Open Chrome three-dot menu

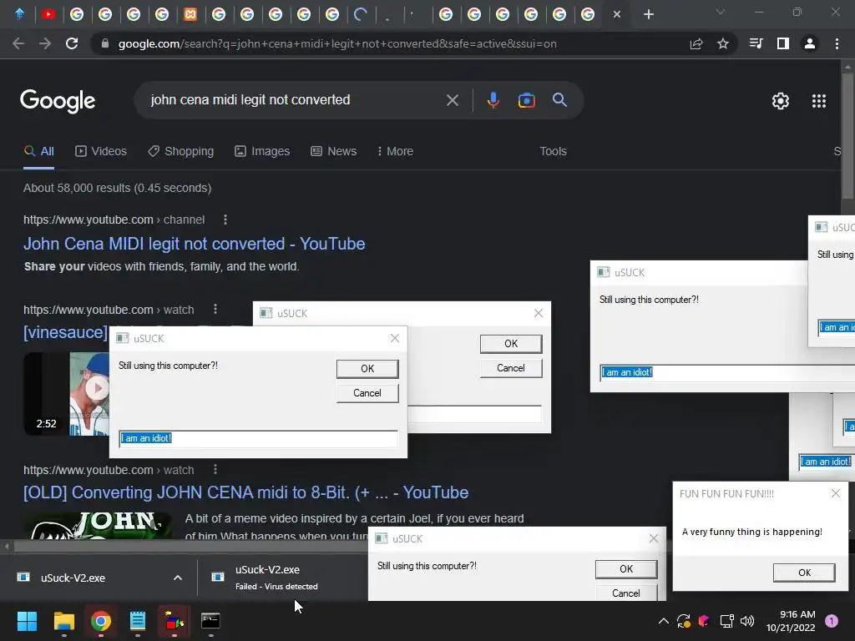837,43
